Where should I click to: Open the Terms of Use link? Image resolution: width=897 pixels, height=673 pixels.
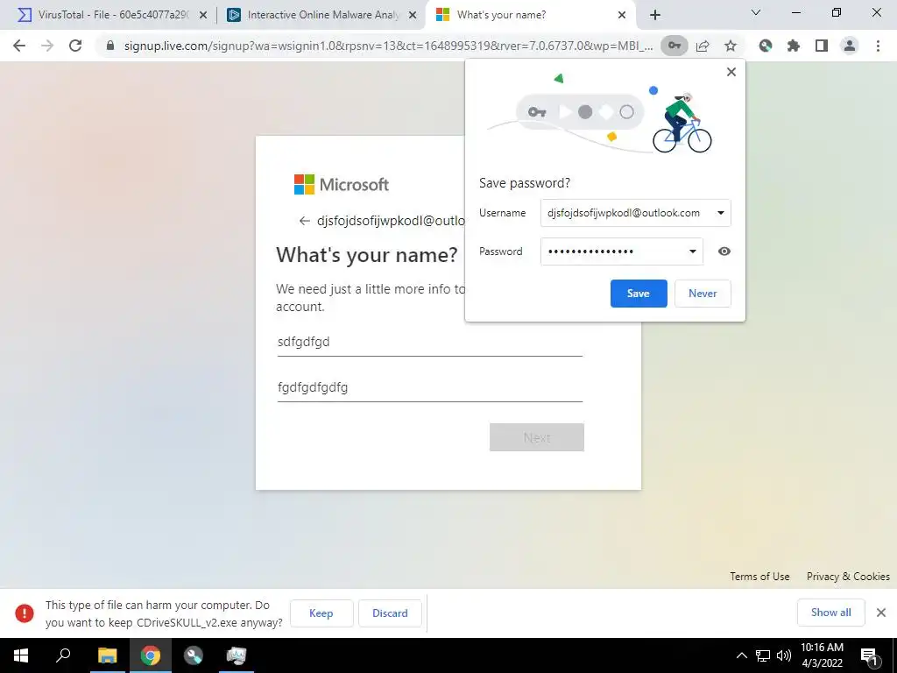pos(759,577)
